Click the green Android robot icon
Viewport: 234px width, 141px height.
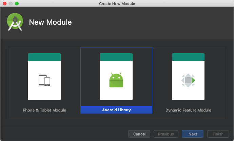pyautogui.click(x=116, y=80)
